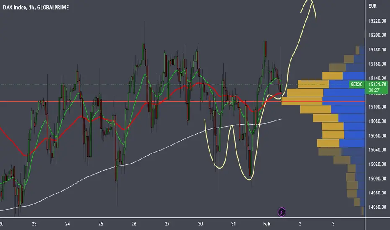Click the GER30 price label
The height and width of the screenshot is (230, 390).
tap(356, 84)
